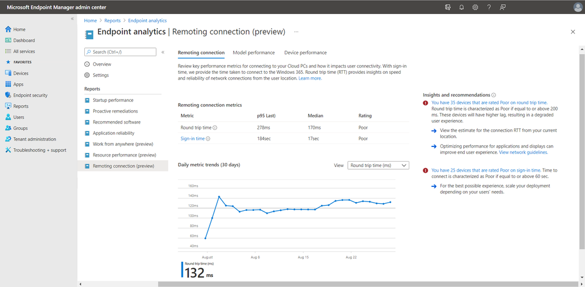The width and height of the screenshot is (585, 287).
Task: Go to Home in left navigation
Action: click(19, 29)
